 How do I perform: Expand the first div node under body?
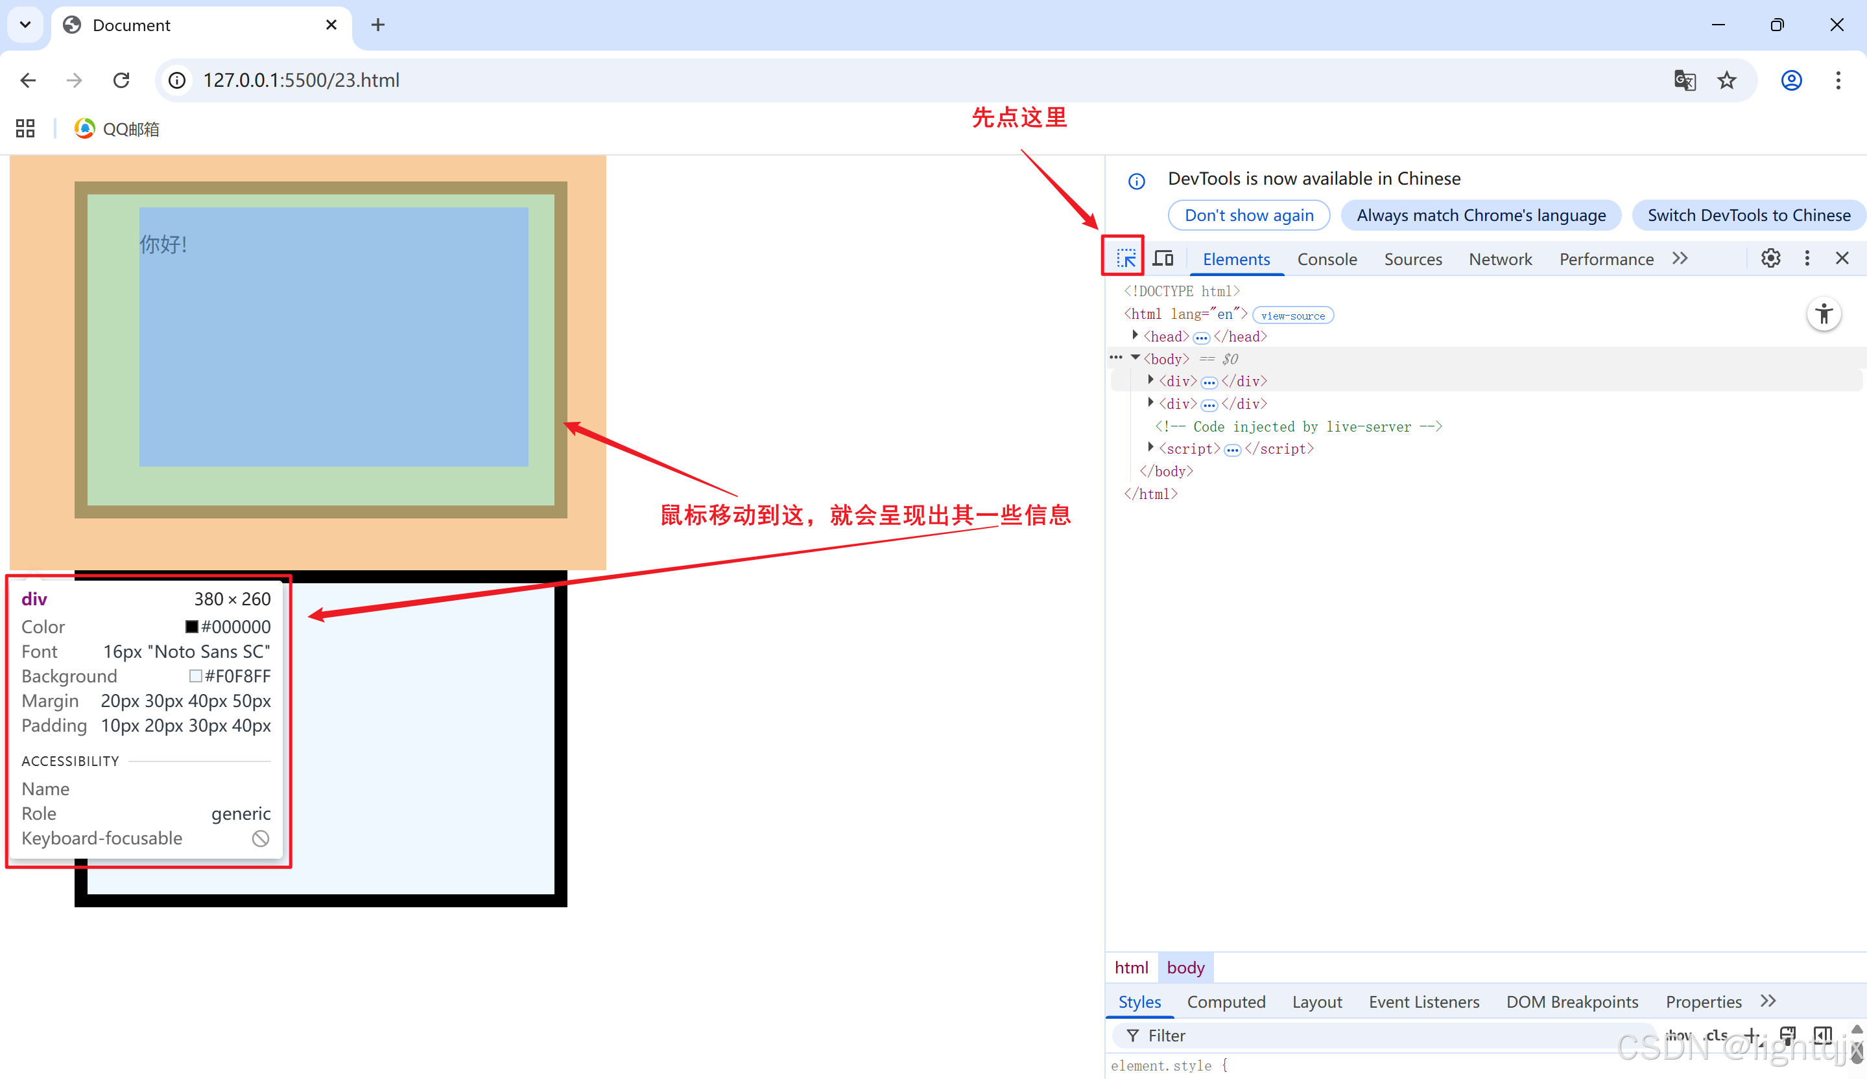pyautogui.click(x=1150, y=380)
